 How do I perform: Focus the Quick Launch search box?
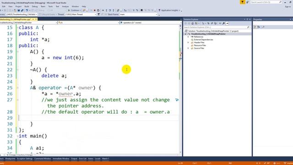click(266, 2)
